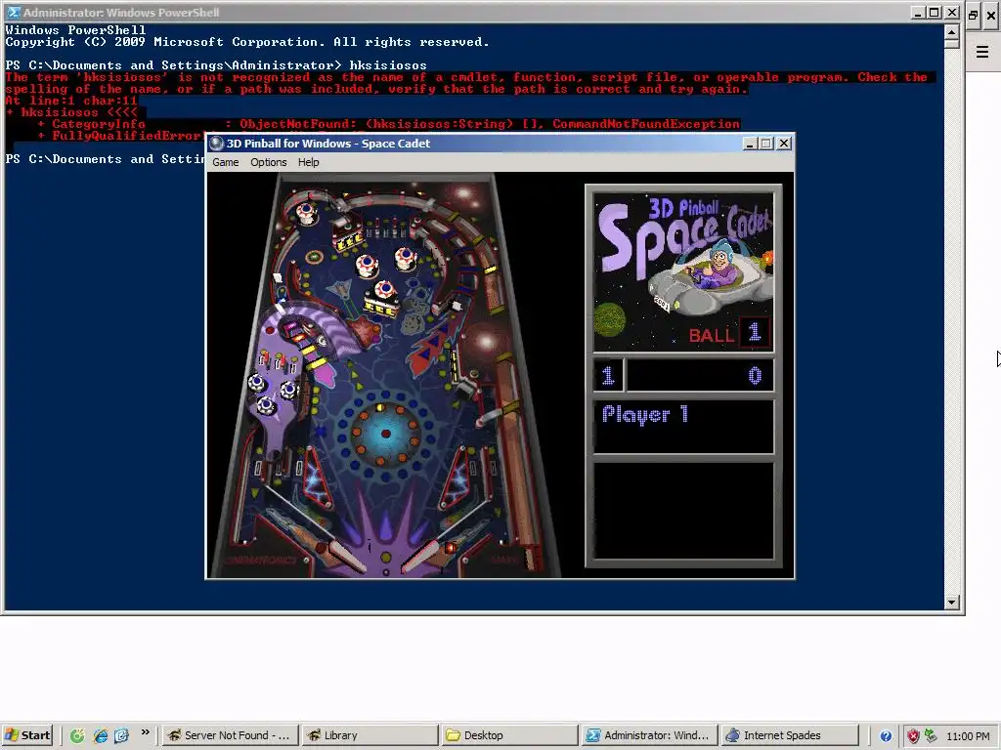Click the network connection tray icon
This screenshot has height=750, width=1001.
click(x=931, y=736)
